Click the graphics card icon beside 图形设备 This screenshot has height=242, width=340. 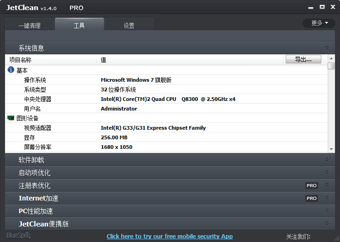pyautogui.click(x=11, y=118)
